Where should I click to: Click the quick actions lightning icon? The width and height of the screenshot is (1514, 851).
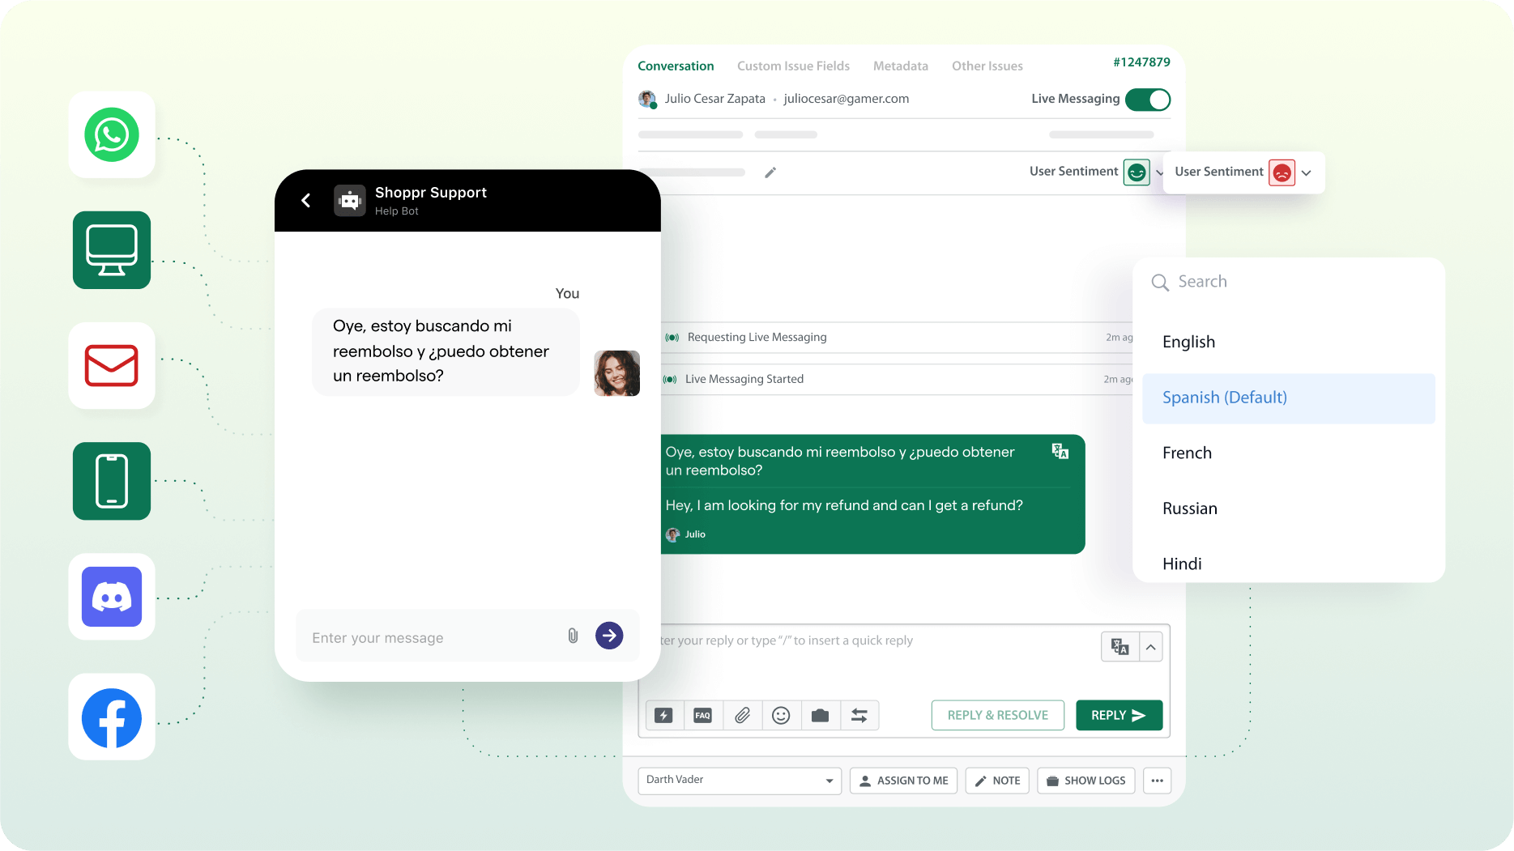tap(664, 715)
